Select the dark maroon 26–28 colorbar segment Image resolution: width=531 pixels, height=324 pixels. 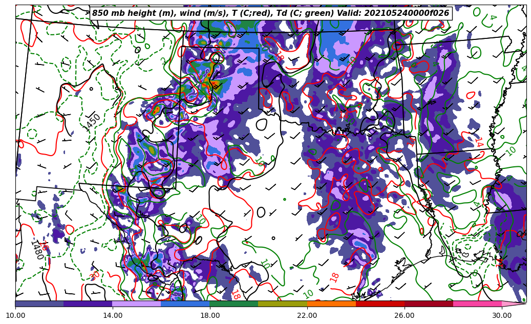click(x=429, y=304)
